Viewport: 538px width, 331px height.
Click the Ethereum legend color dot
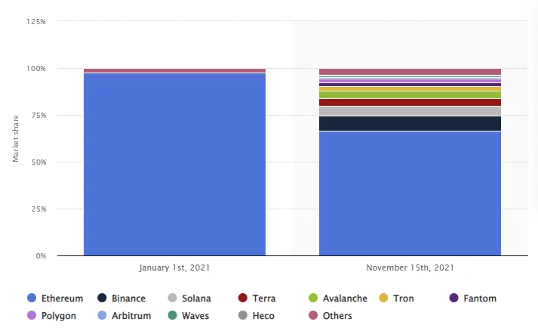click(x=32, y=299)
